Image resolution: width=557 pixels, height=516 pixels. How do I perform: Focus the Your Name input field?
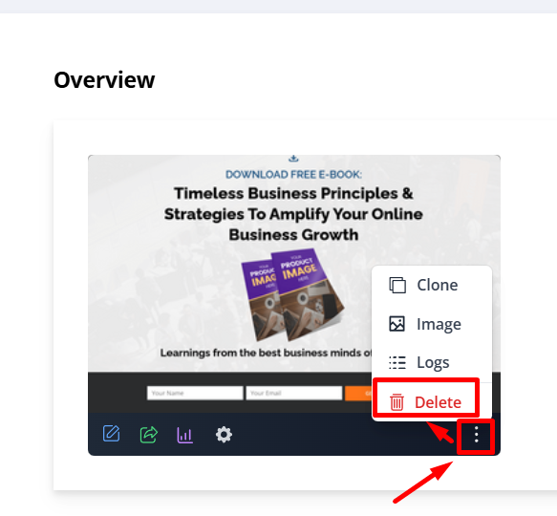[195, 393]
